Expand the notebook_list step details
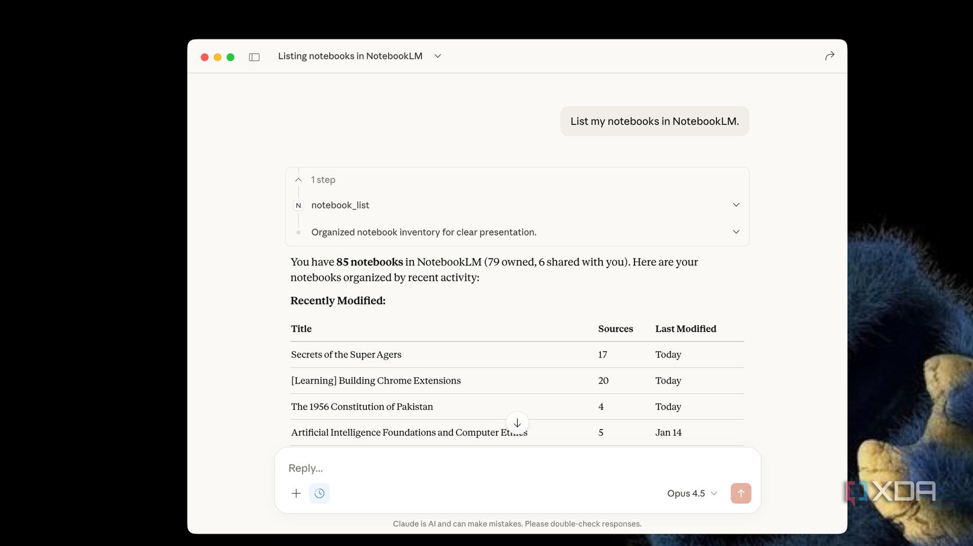 coord(736,205)
